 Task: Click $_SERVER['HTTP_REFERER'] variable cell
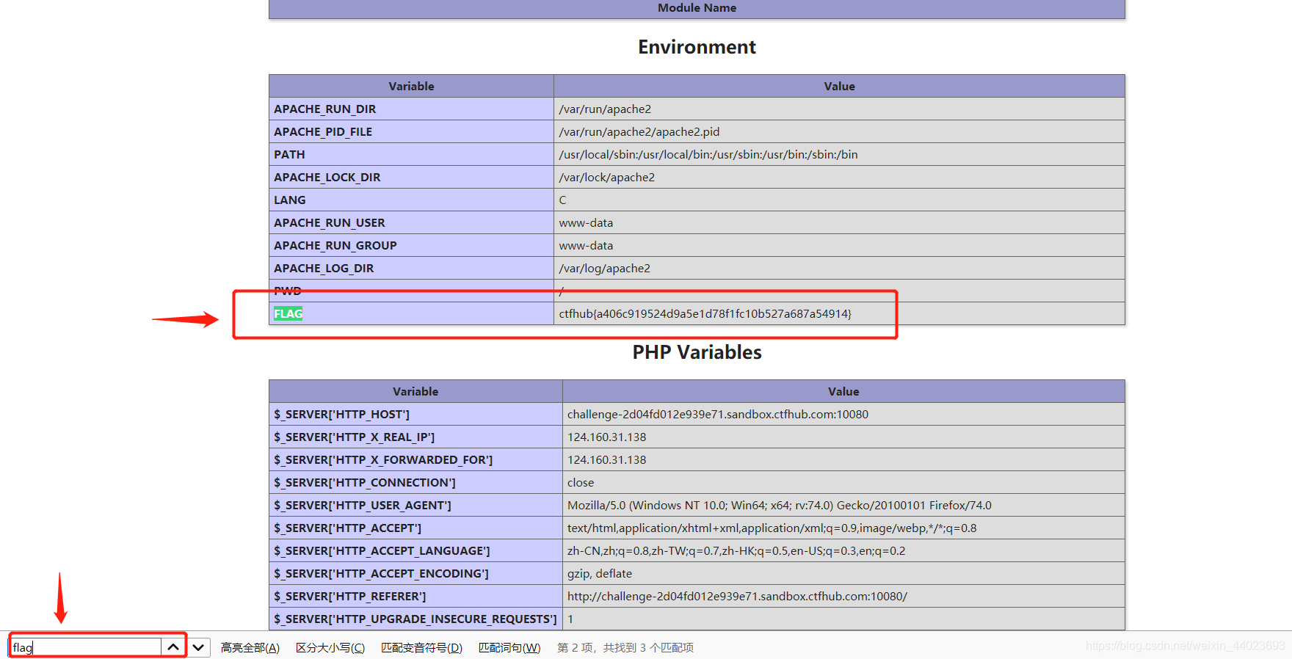pyautogui.click(x=415, y=596)
